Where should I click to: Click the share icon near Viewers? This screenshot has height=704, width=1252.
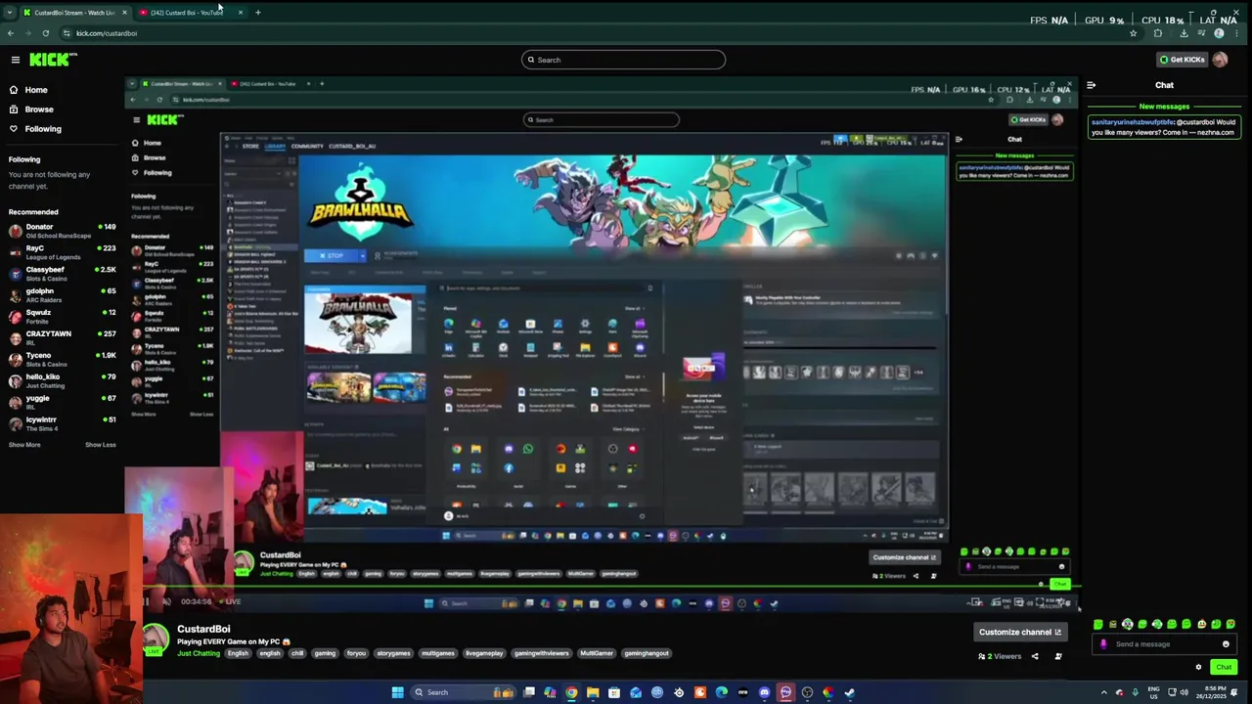[1035, 656]
